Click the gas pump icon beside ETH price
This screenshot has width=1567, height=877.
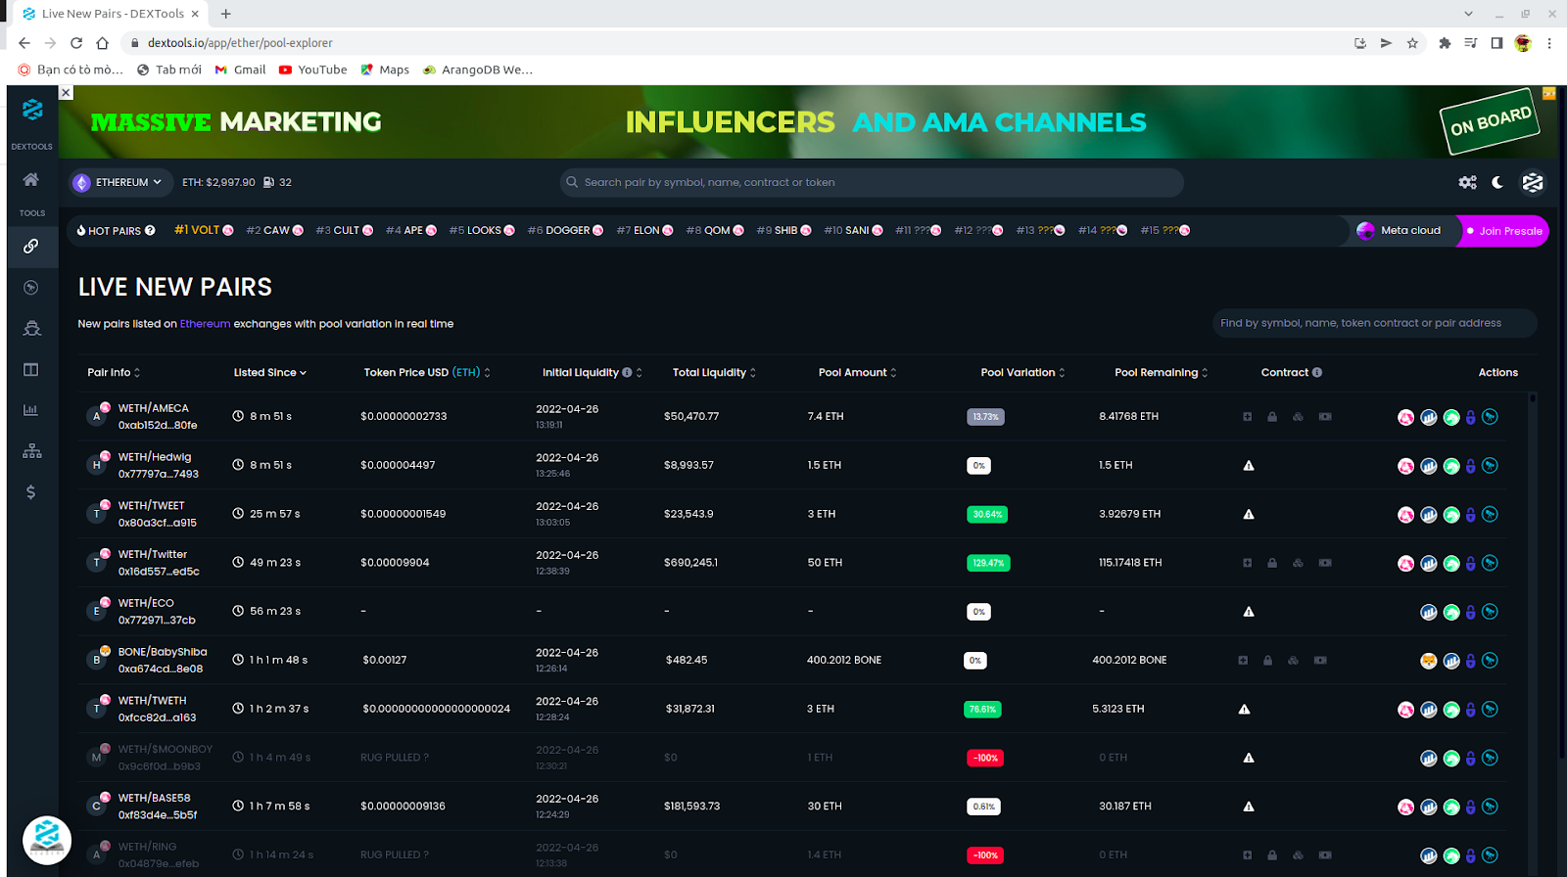(x=268, y=182)
